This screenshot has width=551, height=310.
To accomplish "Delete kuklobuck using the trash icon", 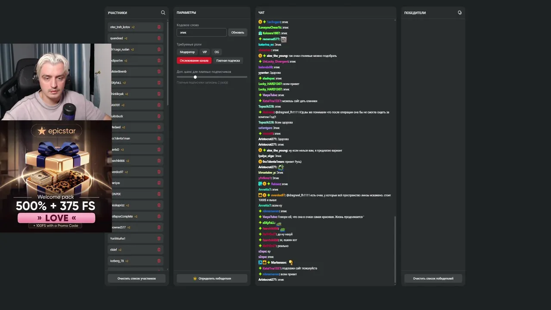I will [x=159, y=116].
